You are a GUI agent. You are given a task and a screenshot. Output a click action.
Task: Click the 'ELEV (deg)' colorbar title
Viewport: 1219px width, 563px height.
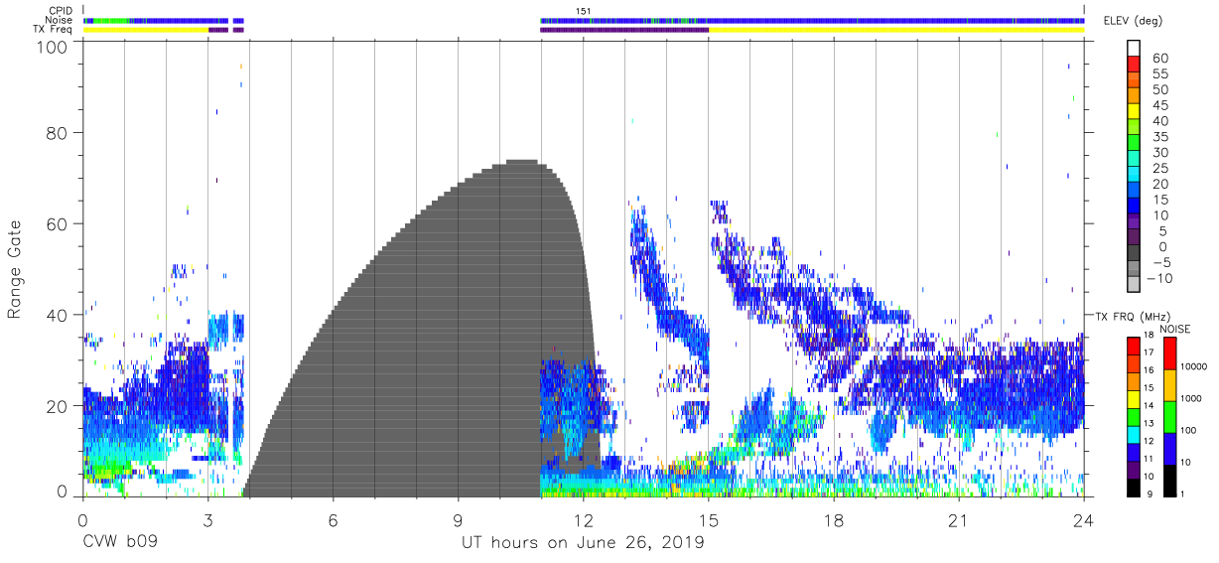click(1133, 21)
